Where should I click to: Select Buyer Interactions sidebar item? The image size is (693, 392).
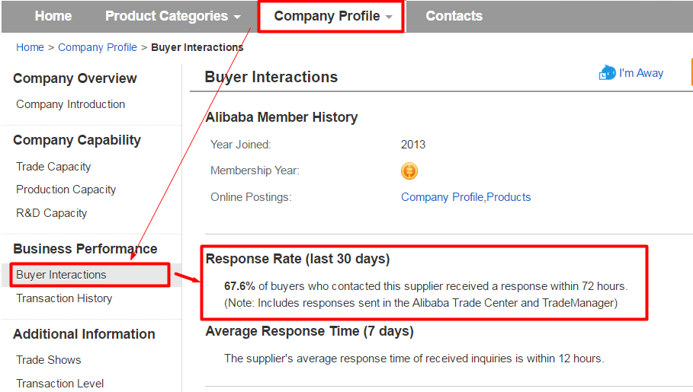pyautogui.click(x=62, y=275)
